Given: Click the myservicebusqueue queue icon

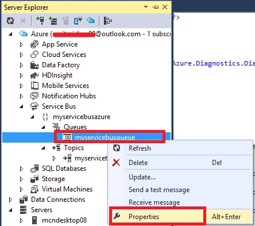Looking at the screenshot, I should tap(67, 137).
